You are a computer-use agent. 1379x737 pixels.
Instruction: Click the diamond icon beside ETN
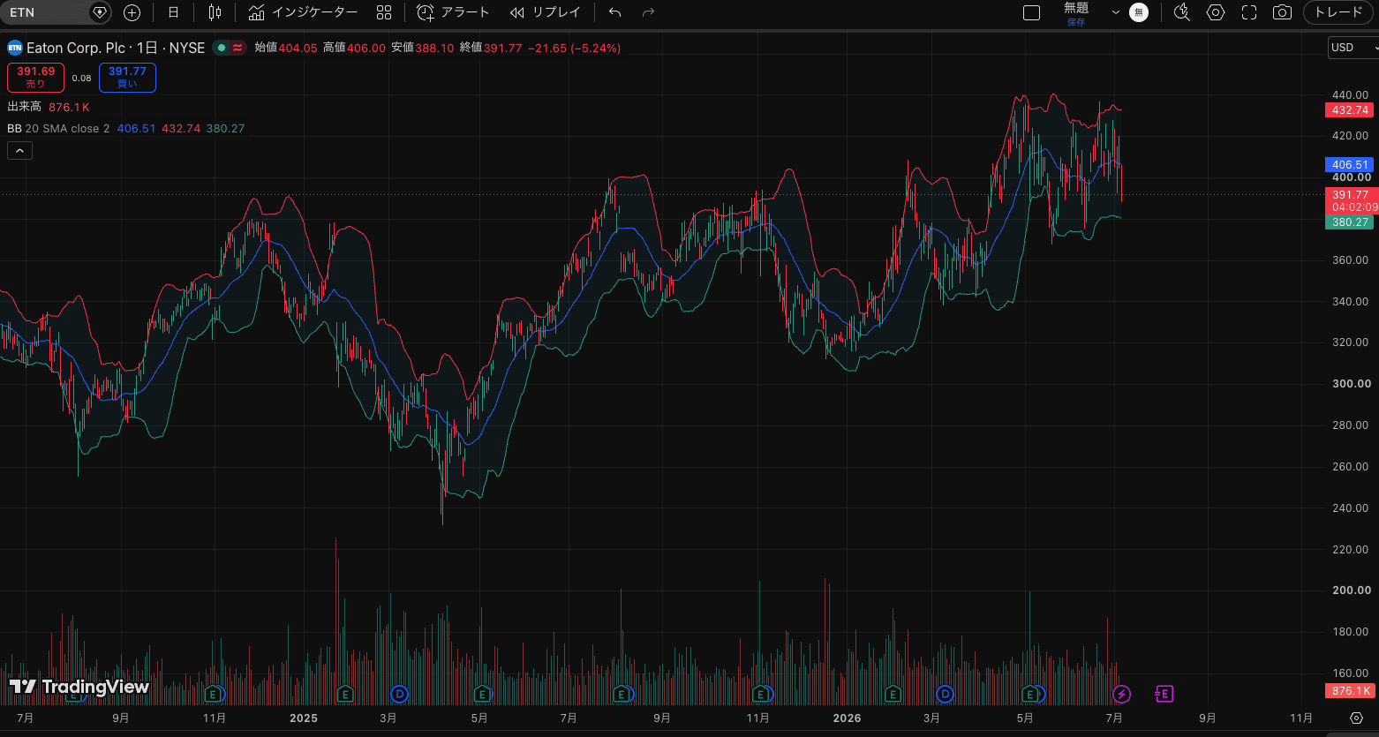coord(100,12)
